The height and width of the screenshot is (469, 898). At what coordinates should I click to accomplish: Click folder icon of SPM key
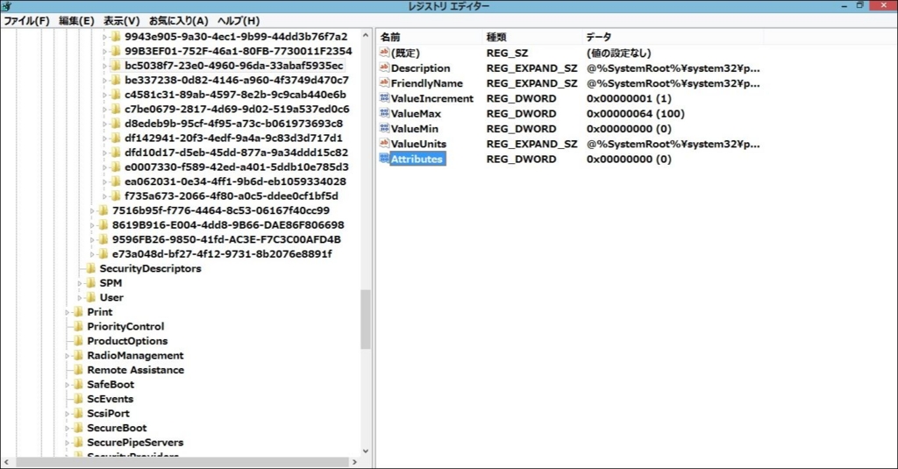91,282
